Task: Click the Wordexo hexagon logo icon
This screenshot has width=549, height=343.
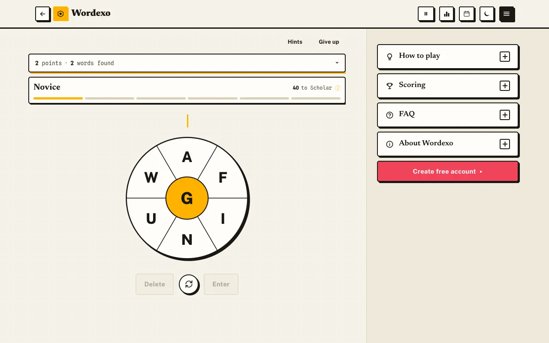Action: tap(60, 14)
